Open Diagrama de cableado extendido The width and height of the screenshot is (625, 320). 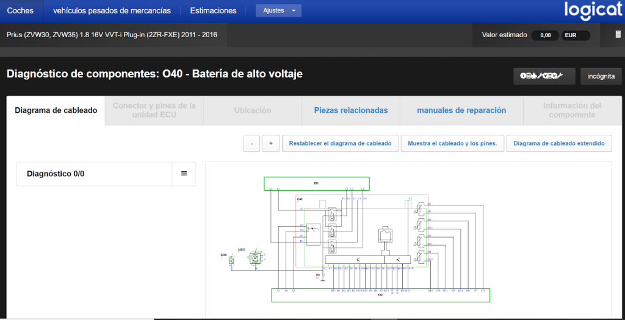click(559, 143)
